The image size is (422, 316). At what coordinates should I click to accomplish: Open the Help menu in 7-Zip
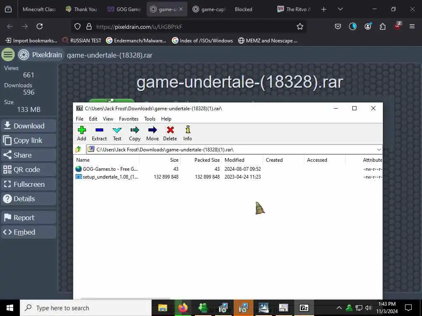[x=166, y=119]
